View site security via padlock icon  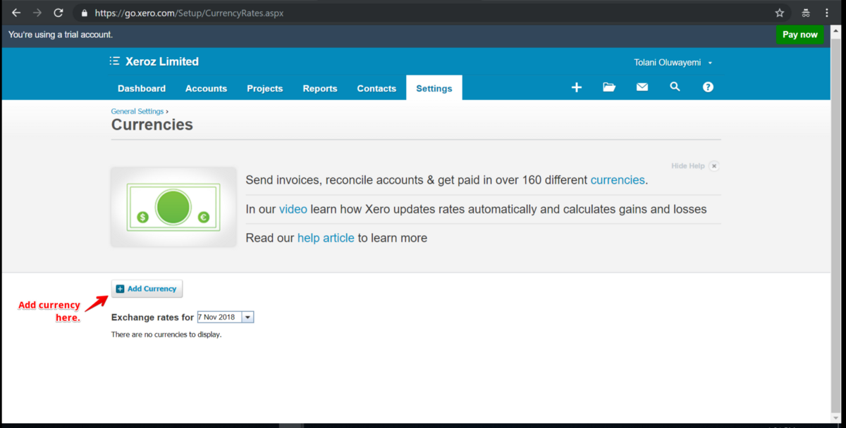85,13
